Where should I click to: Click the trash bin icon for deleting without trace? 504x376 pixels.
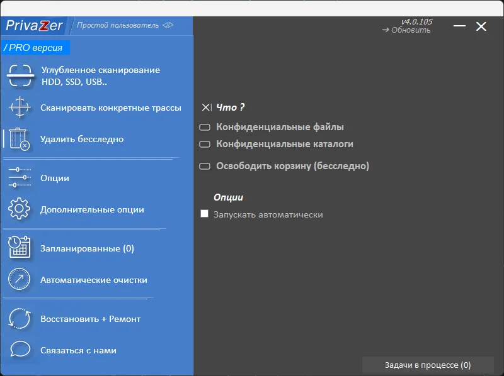point(20,139)
